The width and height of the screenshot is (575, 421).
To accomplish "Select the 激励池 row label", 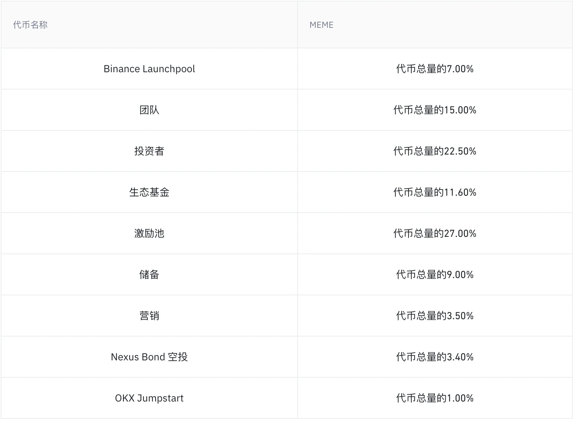I will (x=149, y=234).
